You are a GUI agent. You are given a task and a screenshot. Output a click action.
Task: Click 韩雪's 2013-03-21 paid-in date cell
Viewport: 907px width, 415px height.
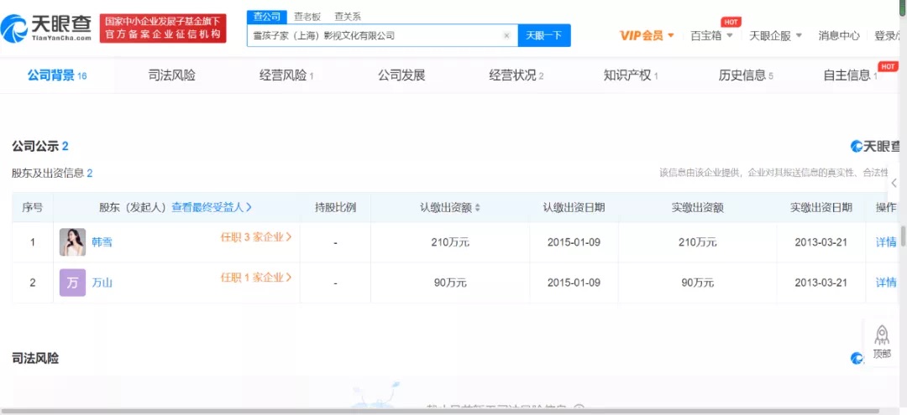click(x=820, y=242)
